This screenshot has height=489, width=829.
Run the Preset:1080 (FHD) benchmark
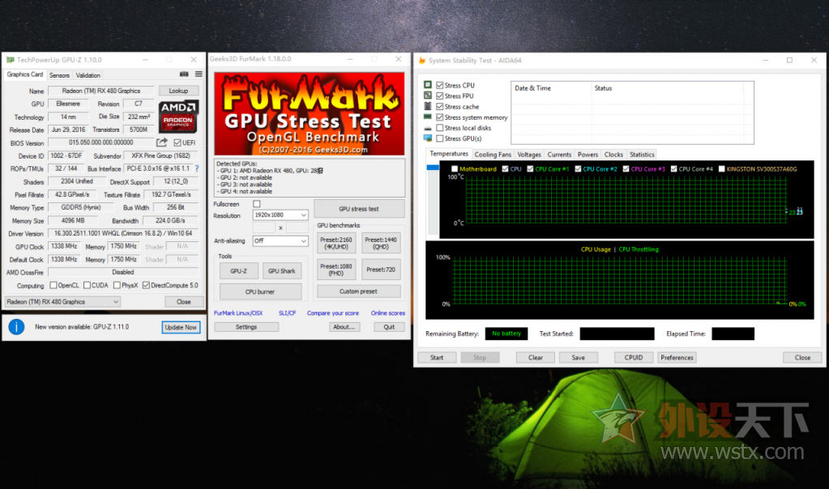335,270
